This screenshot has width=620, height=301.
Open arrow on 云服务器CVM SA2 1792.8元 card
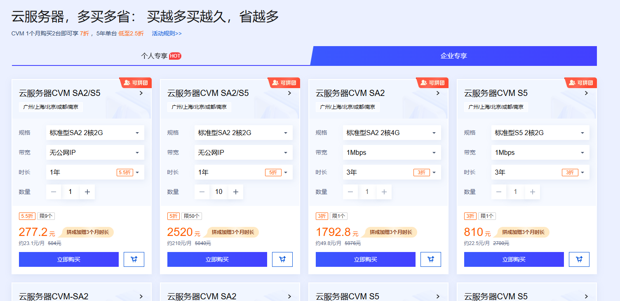click(438, 93)
